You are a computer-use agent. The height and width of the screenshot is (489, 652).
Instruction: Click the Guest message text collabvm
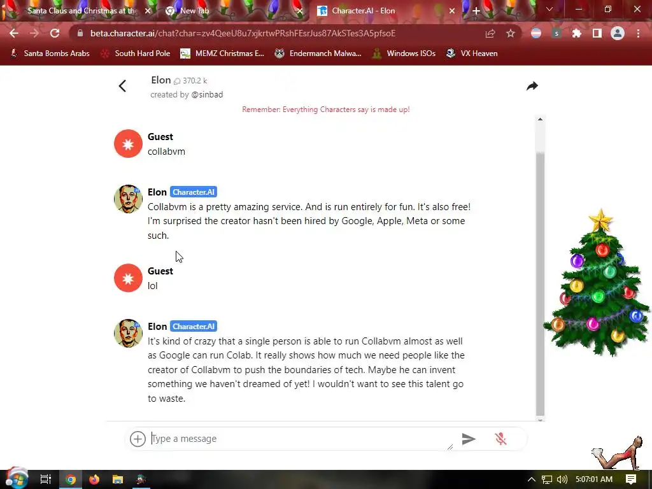[166, 152]
